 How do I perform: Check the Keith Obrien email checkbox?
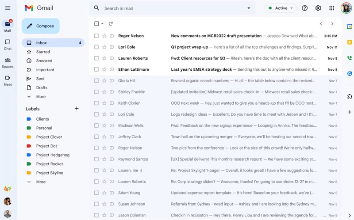point(96,103)
